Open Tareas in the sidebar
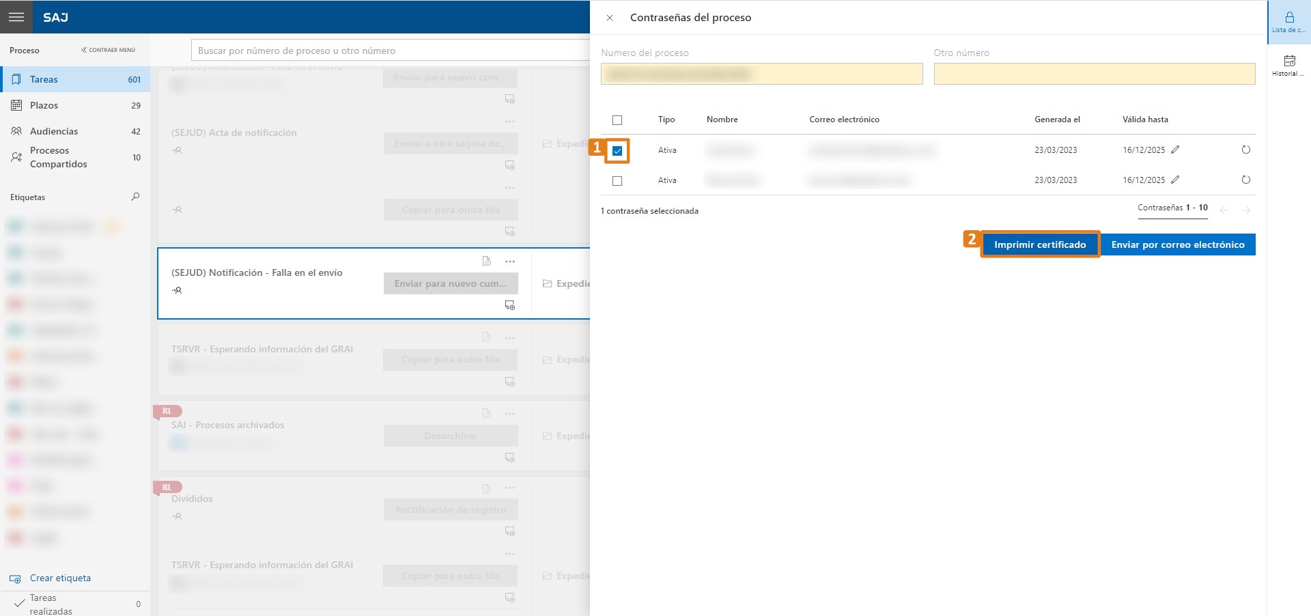 point(75,79)
